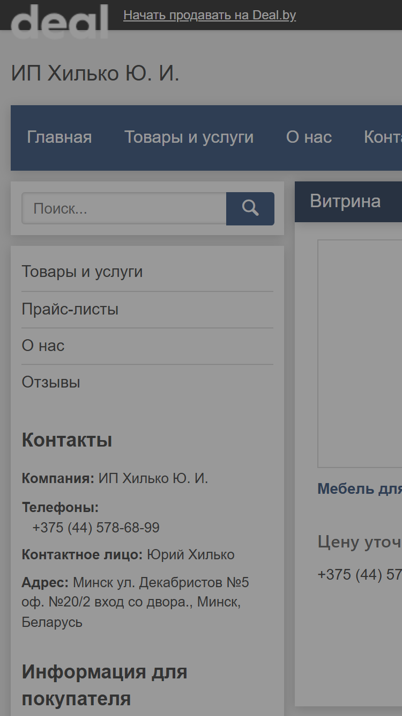Click the address 'Минск ул. Декабристов №5'

tap(161, 582)
